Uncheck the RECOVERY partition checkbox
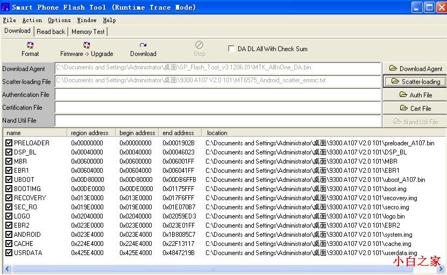 coord(9,198)
